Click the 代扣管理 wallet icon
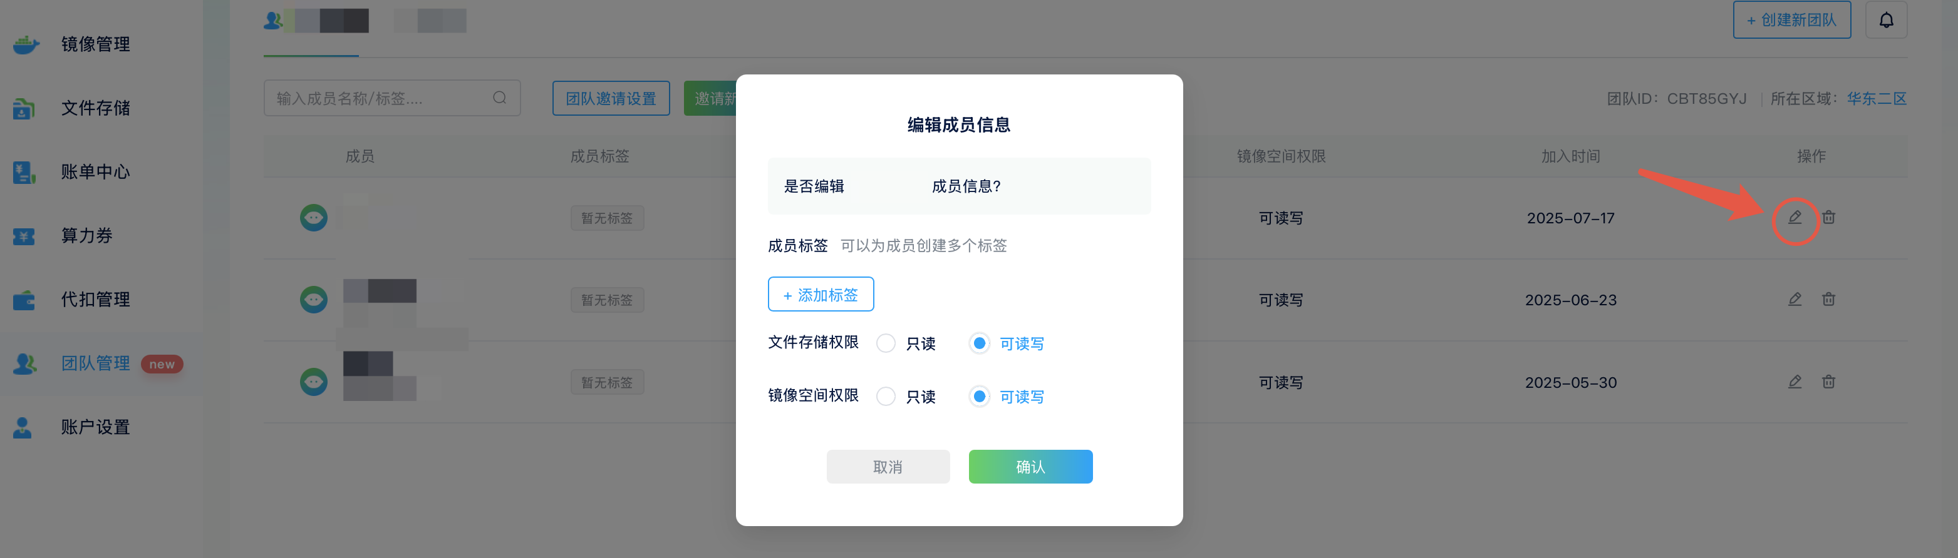This screenshot has height=558, width=1958. pos(24,301)
